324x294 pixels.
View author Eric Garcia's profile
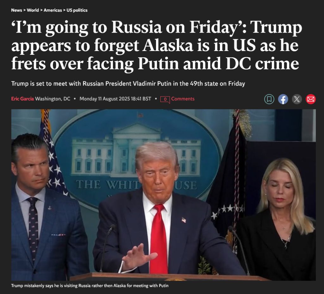coord(22,99)
